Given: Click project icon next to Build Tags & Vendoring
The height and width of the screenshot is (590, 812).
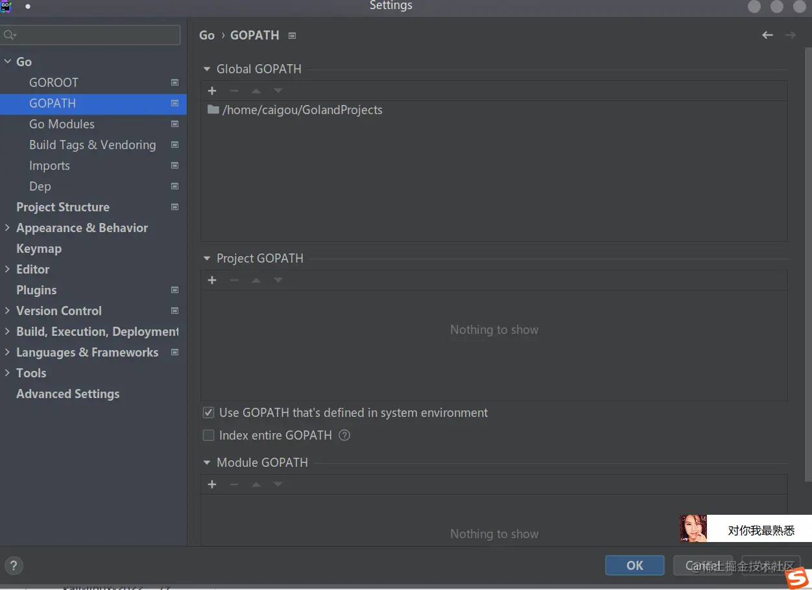Looking at the screenshot, I should point(174,145).
